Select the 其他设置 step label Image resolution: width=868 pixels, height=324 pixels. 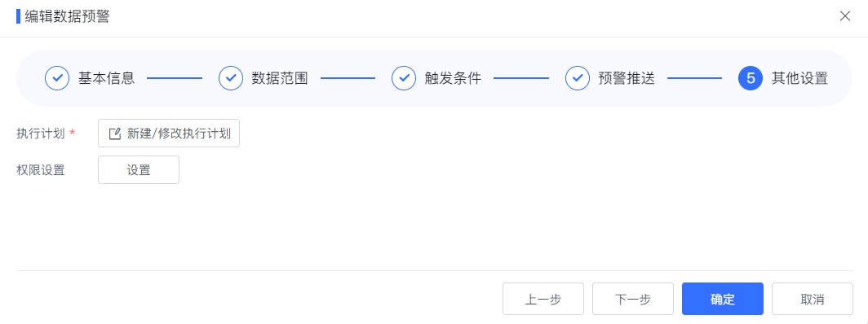(x=800, y=78)
